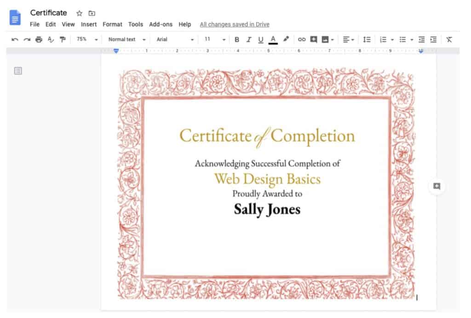The image size is (471, 318).
Task: Add a comment from page margin button
Action: (x=437, y=186)
